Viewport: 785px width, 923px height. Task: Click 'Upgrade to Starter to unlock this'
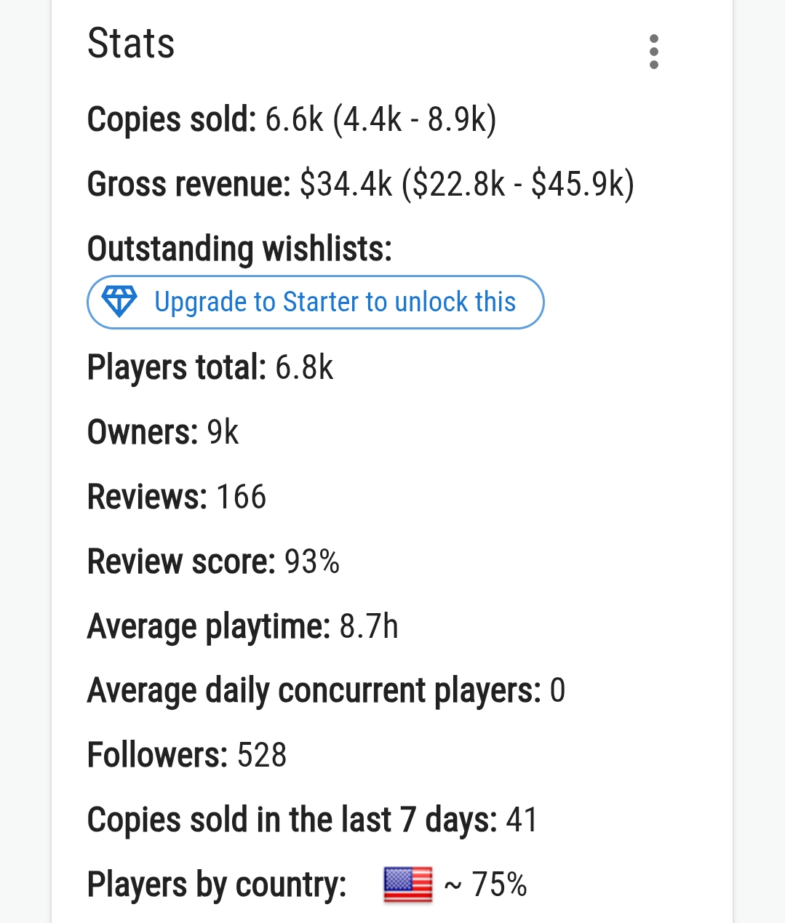click(335, 302)
